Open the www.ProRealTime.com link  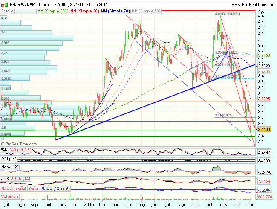(253, 5)
